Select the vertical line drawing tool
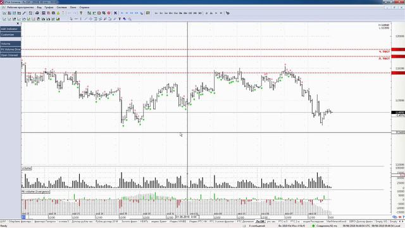 tap(81, 19)
